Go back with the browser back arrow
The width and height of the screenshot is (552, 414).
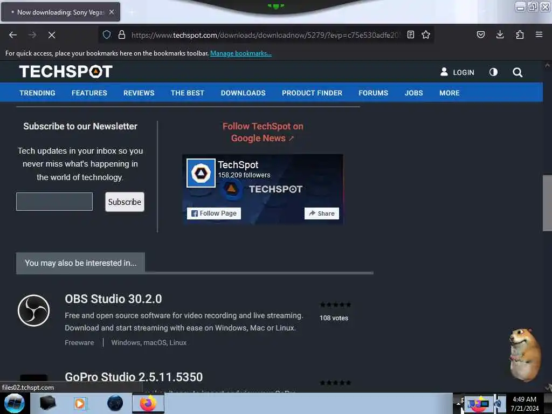click(13, 35)
